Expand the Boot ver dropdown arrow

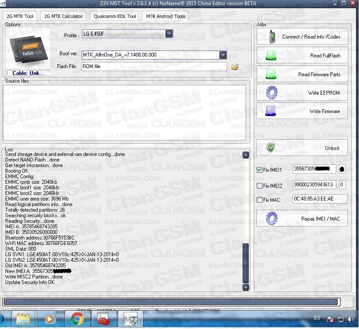coord(223,55)
